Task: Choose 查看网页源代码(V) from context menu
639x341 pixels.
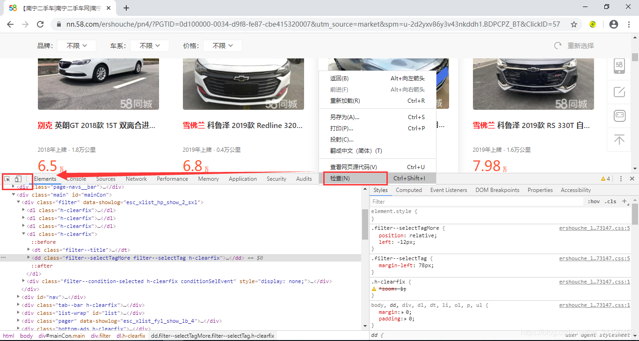Action: 378,167
